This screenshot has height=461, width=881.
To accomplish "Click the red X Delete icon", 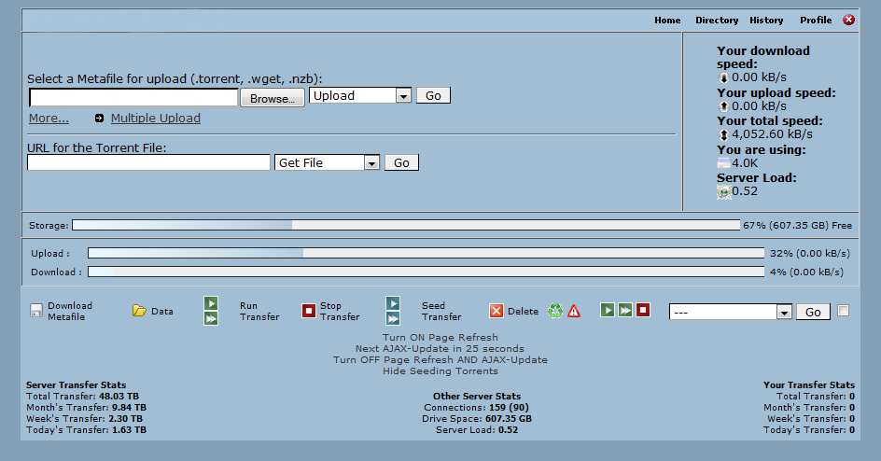I will [496, 311].
